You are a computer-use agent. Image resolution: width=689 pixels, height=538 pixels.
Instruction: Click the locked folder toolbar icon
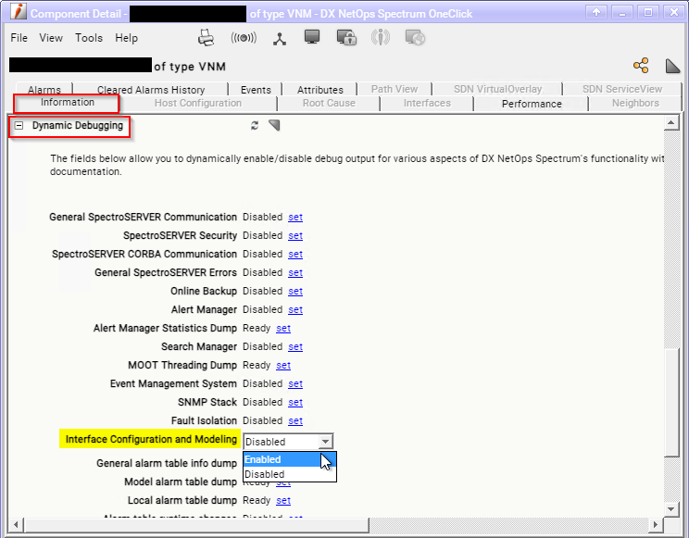click(x=346, y=38)
